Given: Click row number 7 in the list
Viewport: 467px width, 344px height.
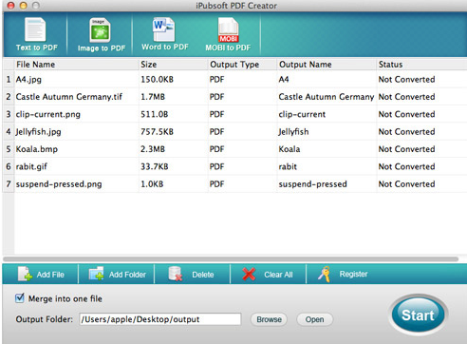Looking at the screenshot, I should tap(9, 183).
